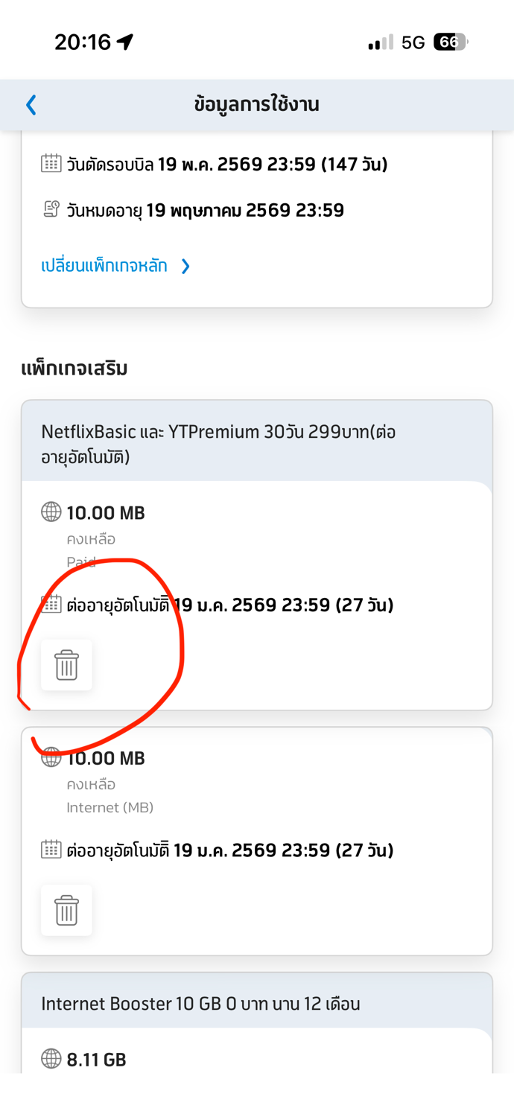Viewport: 514px width, 1117px height.
Task: Tap the แพ็กเกจเสริม section heading
Action: tap(74, 368)
